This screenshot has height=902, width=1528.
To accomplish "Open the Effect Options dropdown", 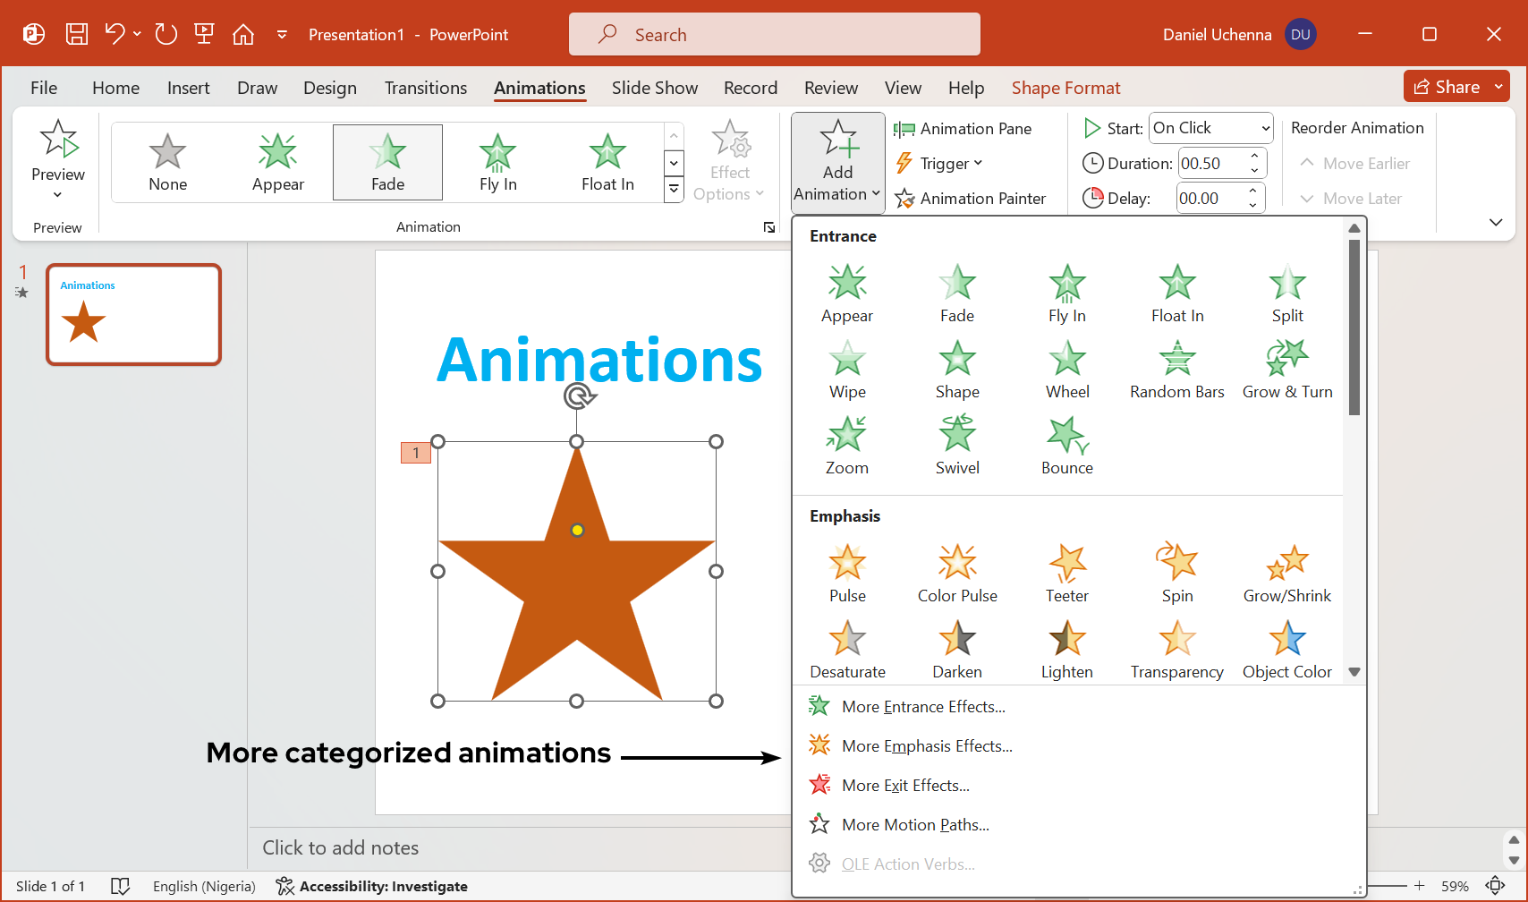I will tap(730, 163).
